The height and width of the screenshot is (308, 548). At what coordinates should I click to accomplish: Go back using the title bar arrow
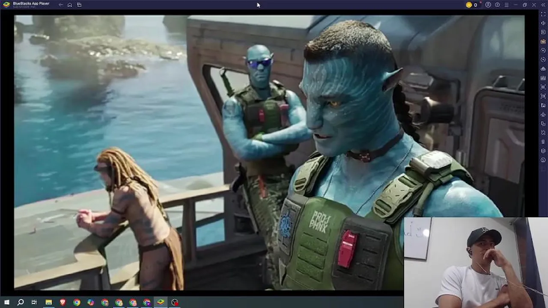click(x=61, y=5)
